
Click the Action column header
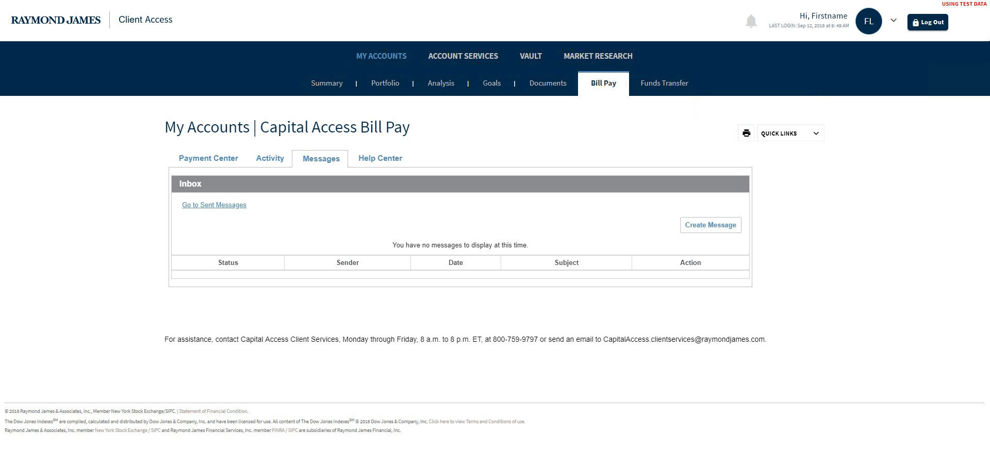pyautogui.click(x=690, y=262)
